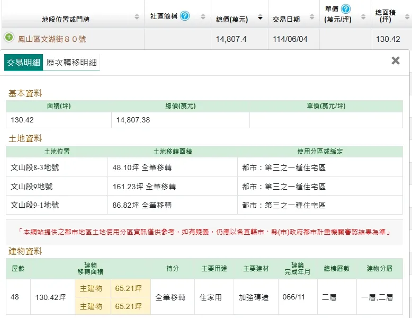The height and width of the screenshot is (318, 412).
Task: Click the 14,807.38 total price cell
Action: [133, 120]
